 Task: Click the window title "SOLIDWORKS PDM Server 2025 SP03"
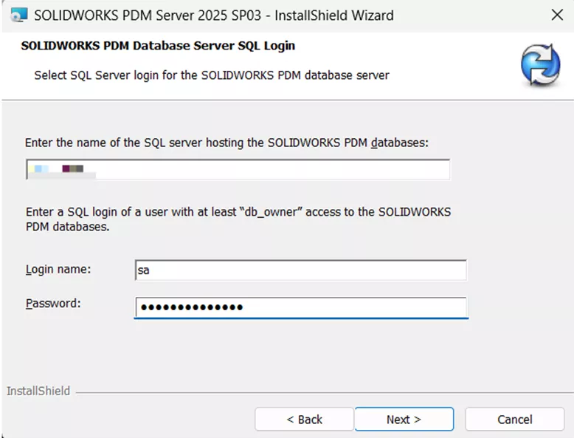click(214, 15)
